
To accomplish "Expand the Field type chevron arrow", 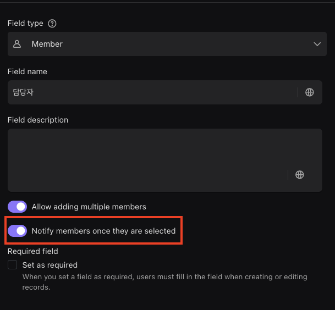I will [x=317, y=44].
